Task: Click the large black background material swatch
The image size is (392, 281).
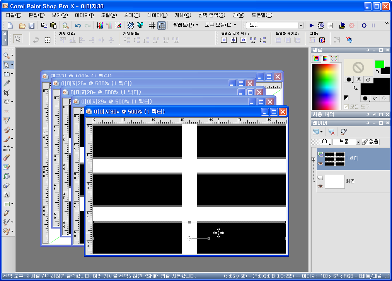Action: coord(375,86)
